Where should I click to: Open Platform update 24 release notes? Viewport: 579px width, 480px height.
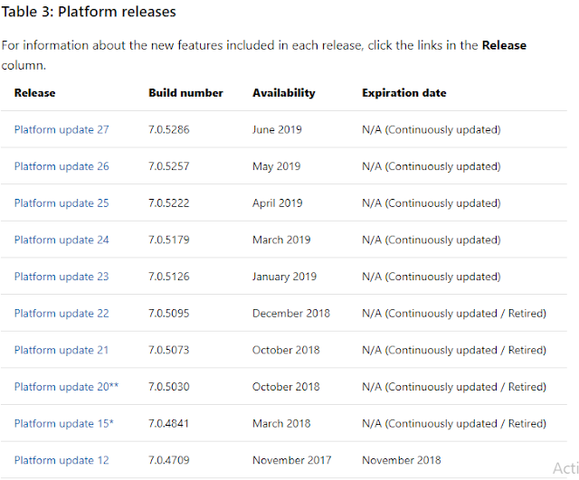(x=62, y=240)
